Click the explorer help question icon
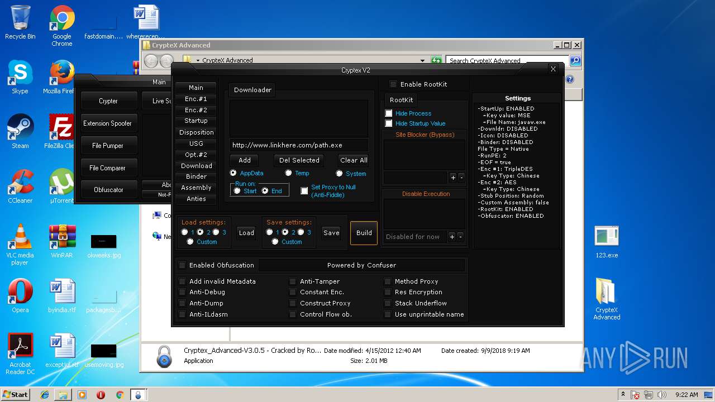The width and height of the screenshot is (715, 402). pyautogui.click(x=570, y=79)
